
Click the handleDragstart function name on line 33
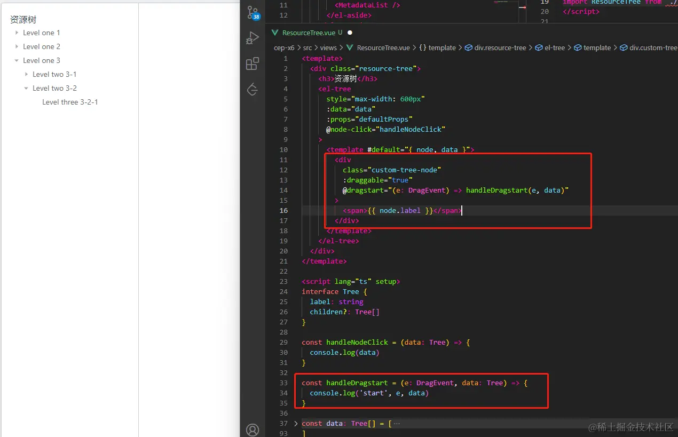[357, 383]
